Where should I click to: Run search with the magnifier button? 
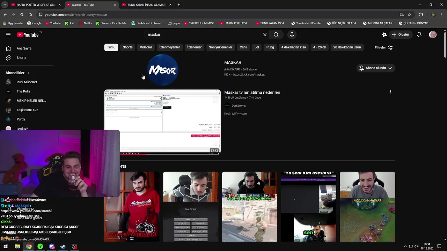(x=276, y=35)
